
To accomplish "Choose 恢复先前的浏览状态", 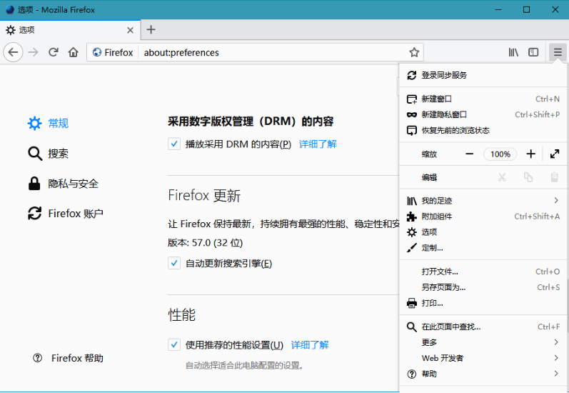I will click(x=483, y=130).
